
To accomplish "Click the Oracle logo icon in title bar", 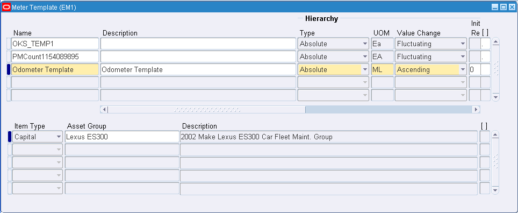I will pos(6,8).
